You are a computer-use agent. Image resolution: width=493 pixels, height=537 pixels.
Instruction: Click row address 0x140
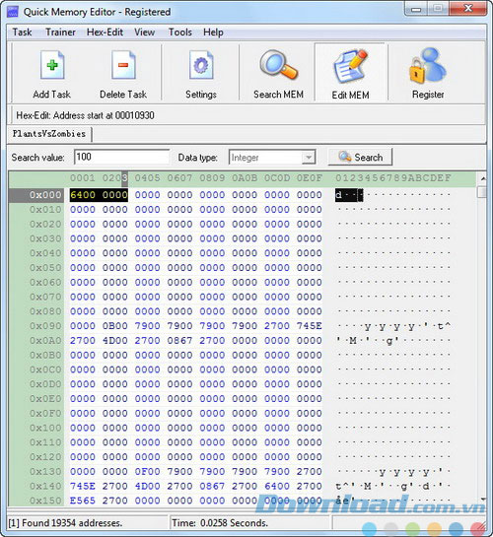tap(45, 487)
